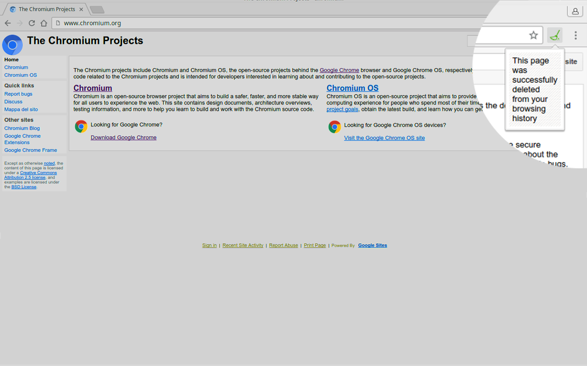Click the browser forward arrow
This screenshot has height=366, width=587.
click(20, 23)
